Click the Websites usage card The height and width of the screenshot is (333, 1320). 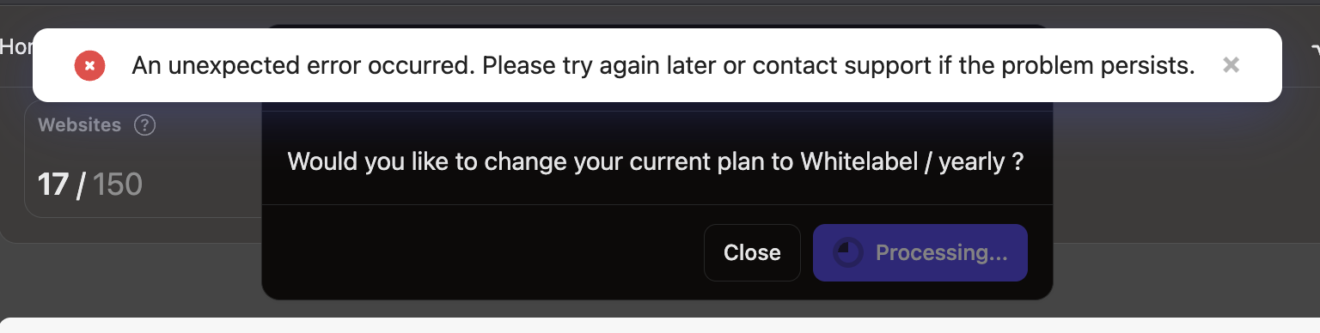coord(144,160)
